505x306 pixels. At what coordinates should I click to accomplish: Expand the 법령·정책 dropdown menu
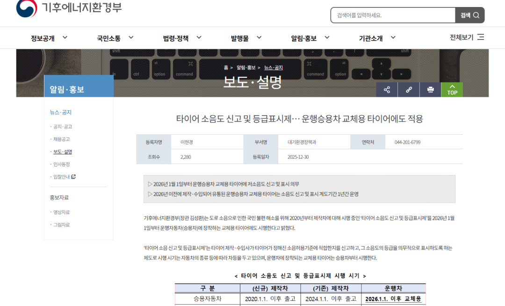click(x=182, y=38)
